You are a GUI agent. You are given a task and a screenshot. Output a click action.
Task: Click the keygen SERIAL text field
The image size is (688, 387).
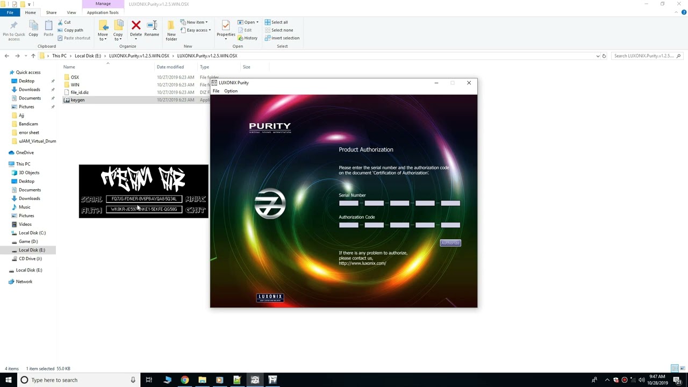pyautogui.click(x=144, y=199)
